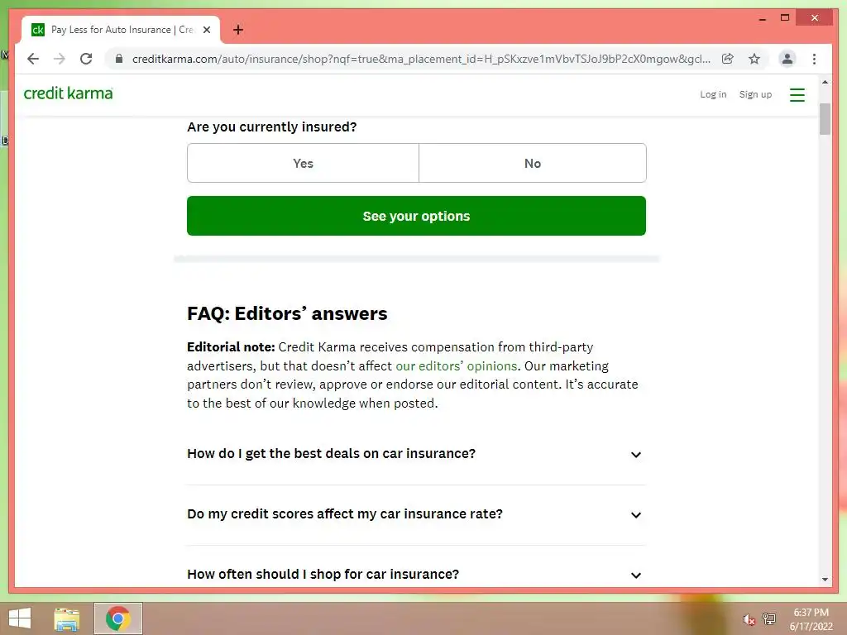847x635 pixels.
Task: Open Chrome's three-dot menu
Action: [x=814, y=59]
